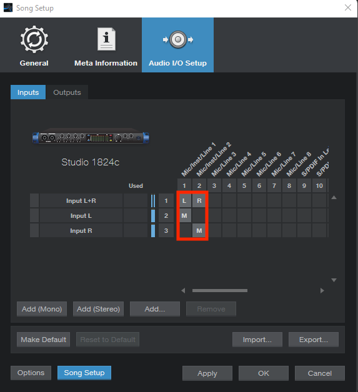This screenshot has height=392, width=358.
Task: Switch to the Outputs tab
Action: point(67,92)
